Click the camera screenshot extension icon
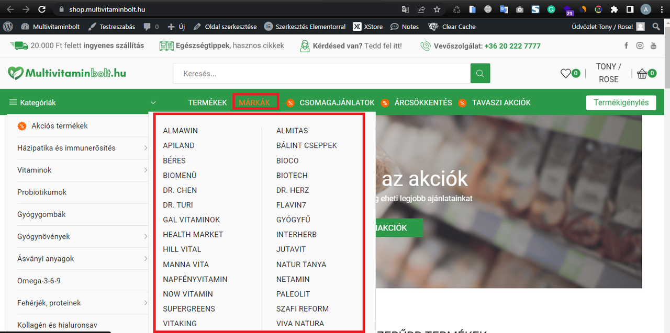Viewport: 670px width, 333px height. [519, 9]
